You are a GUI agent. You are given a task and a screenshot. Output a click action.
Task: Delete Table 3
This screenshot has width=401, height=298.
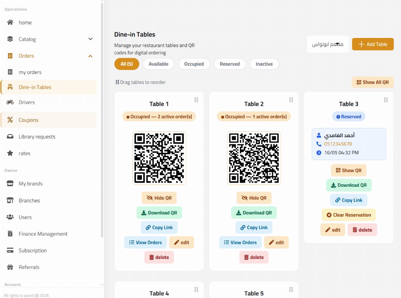coord(362,230)
